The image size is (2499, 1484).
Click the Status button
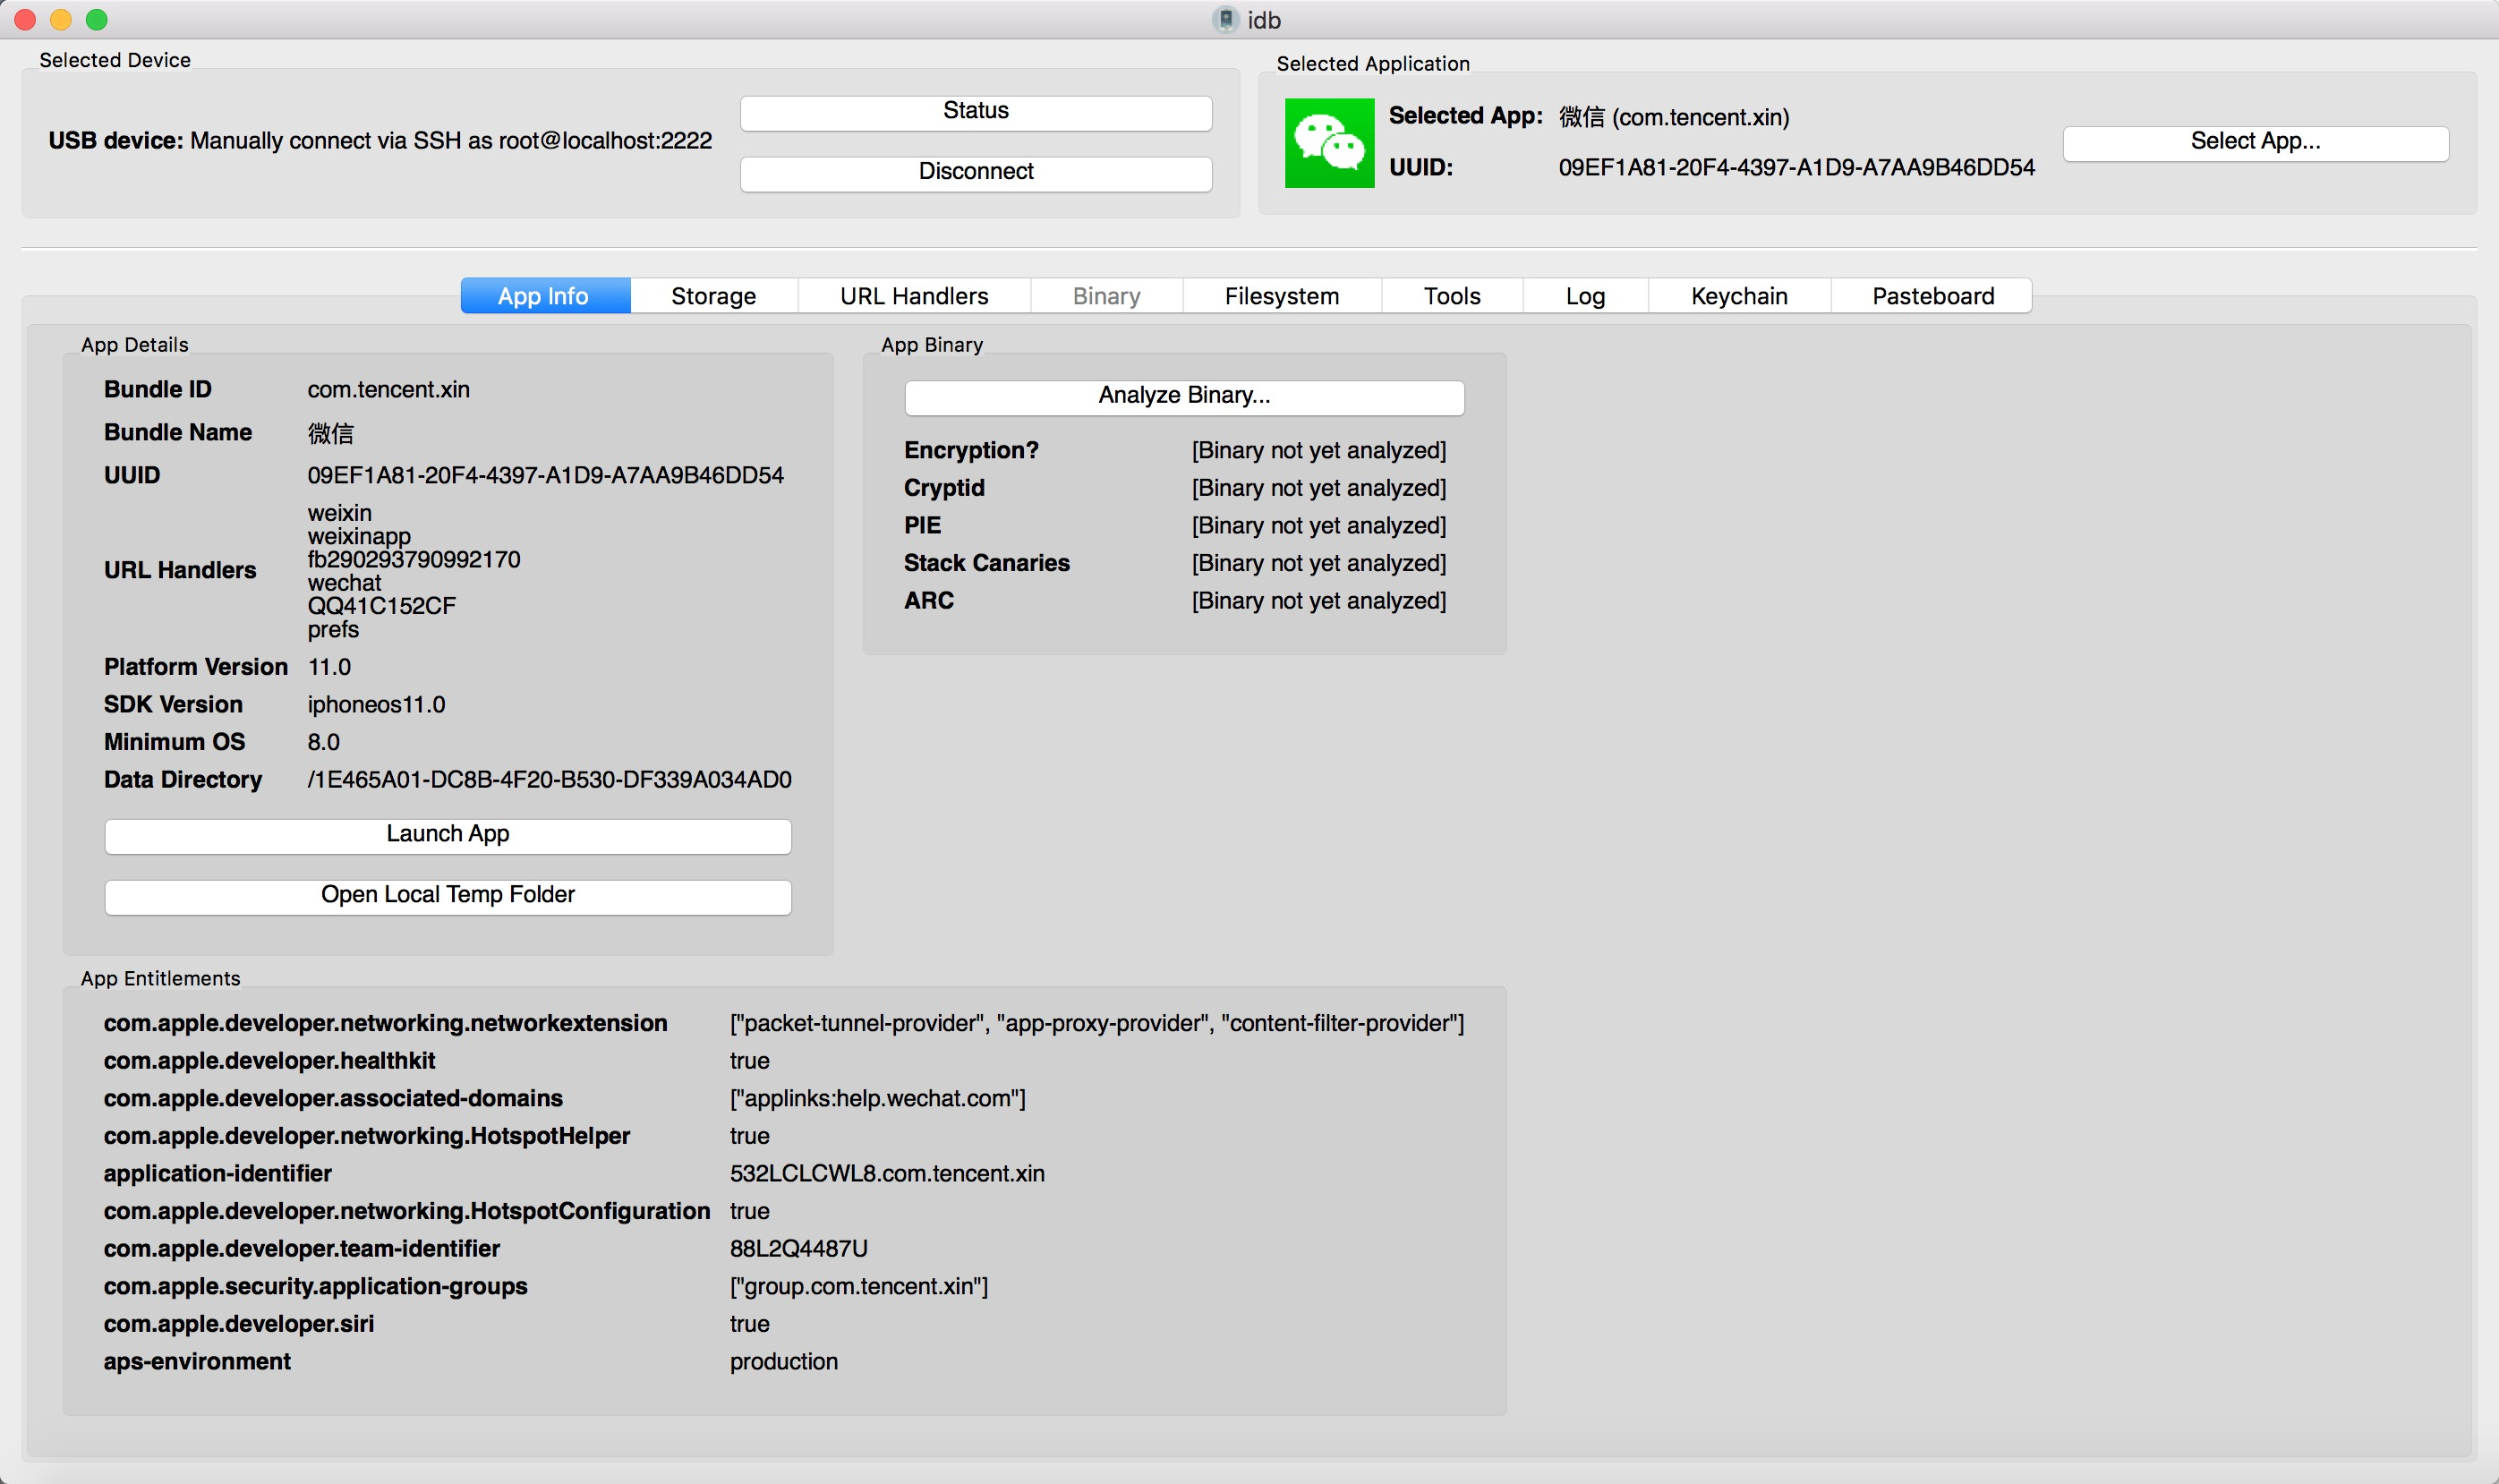pyautogui.click(x=976, y=112)
